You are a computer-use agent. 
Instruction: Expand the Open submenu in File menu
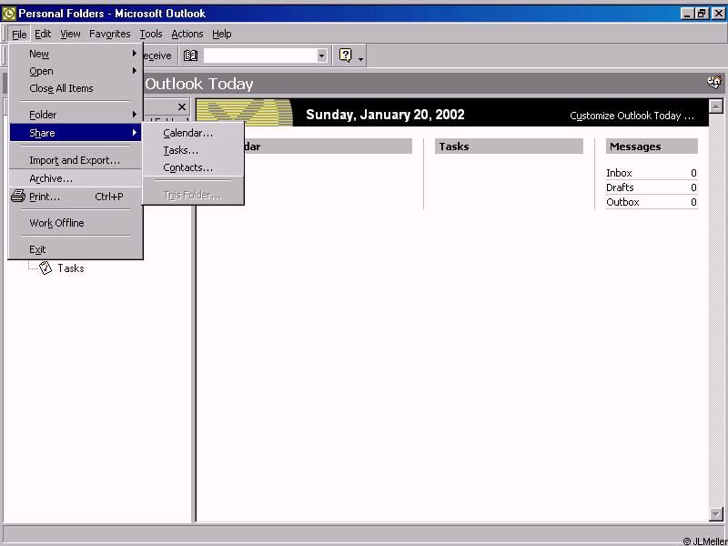tap(76, 71)
